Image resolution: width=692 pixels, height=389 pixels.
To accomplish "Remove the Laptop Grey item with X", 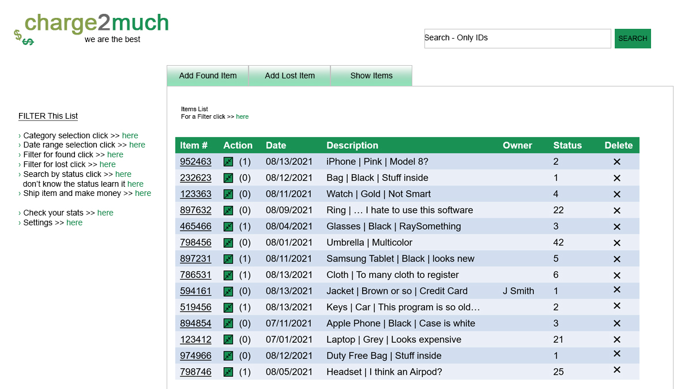I will pos(616,339).
